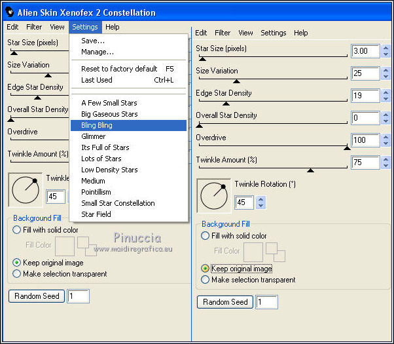The height and width of the screenshot is (344, 394).
Task: Select the Pointillism preset
Action: (129, 192)
